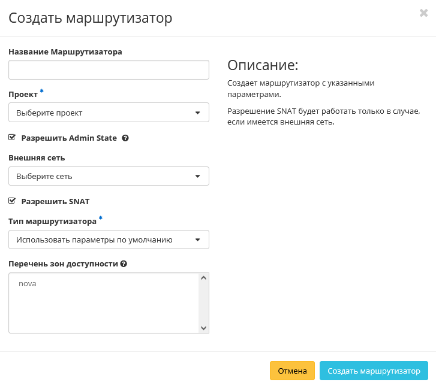Click the down arrow in the zones list scrollbar
436x388 pixels.
tap(203, 328)
